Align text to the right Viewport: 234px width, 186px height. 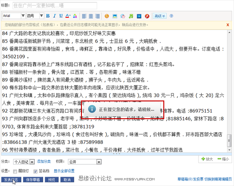click(97, 16)
